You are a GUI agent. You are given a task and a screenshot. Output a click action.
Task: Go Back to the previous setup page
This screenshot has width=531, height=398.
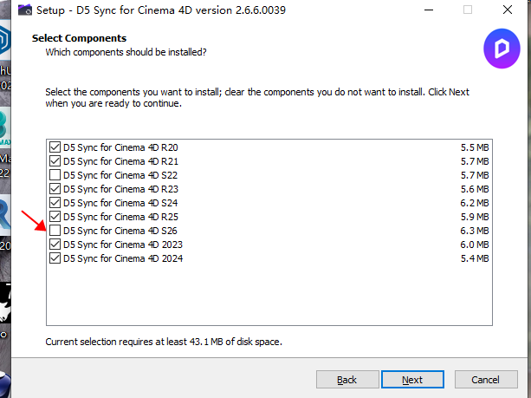click(347, 379)
